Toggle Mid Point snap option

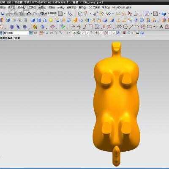click(88, 33)
